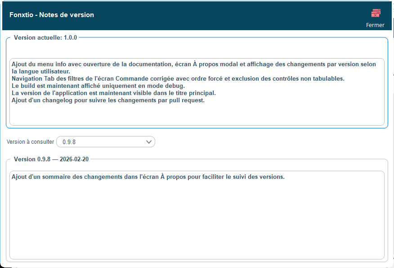Click the red Fermer window icon
Viewport: 394px width, 268px height.
(376, 13)
